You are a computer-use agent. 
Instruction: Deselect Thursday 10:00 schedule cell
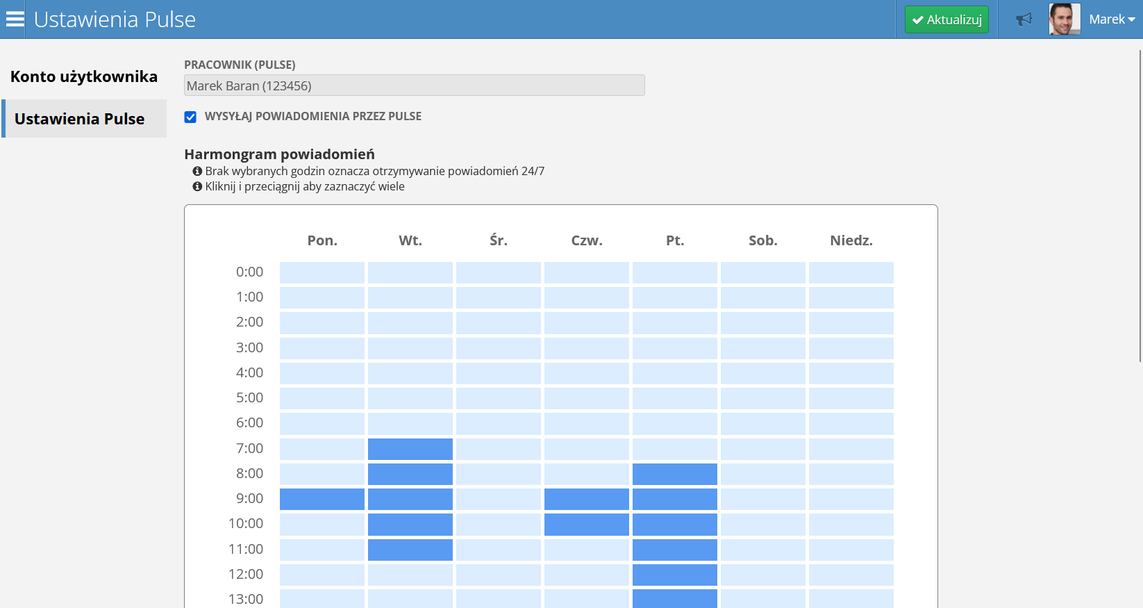click(x=587, y=524)
